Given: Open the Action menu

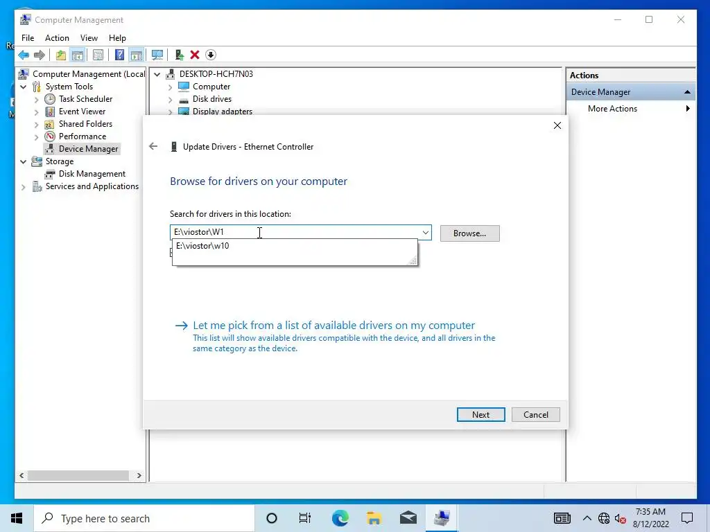Looking at the screenshot, I should (x=57, y=38).
